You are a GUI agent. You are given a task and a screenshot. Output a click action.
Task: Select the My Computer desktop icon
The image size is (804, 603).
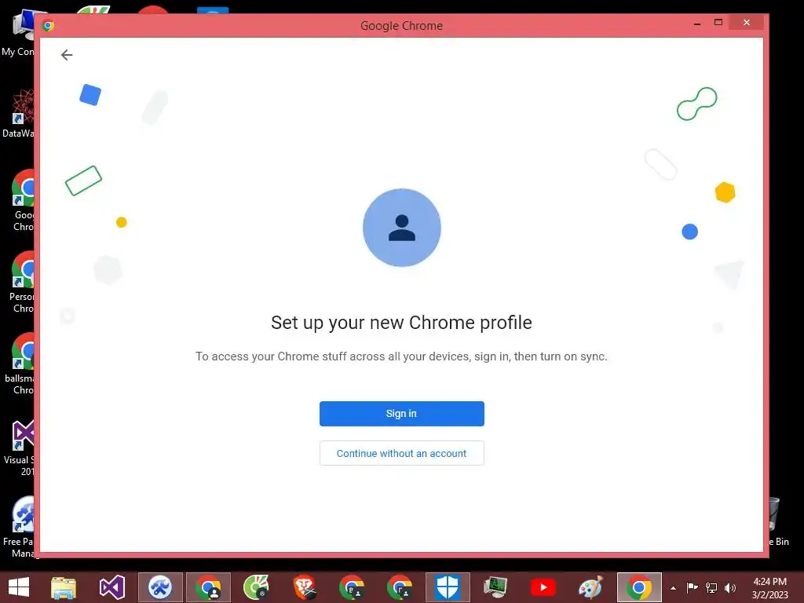[x=19, y=31]
